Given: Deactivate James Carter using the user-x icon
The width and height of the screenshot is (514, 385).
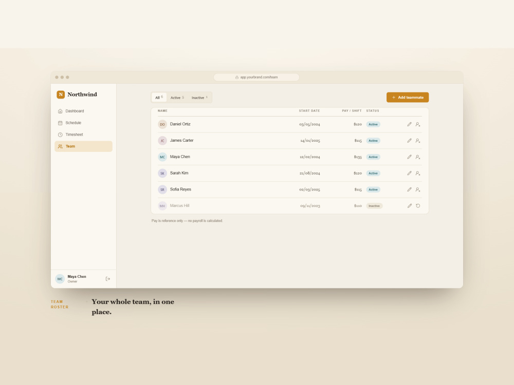Looking at the screenshot, I should (x=418, y=141).
